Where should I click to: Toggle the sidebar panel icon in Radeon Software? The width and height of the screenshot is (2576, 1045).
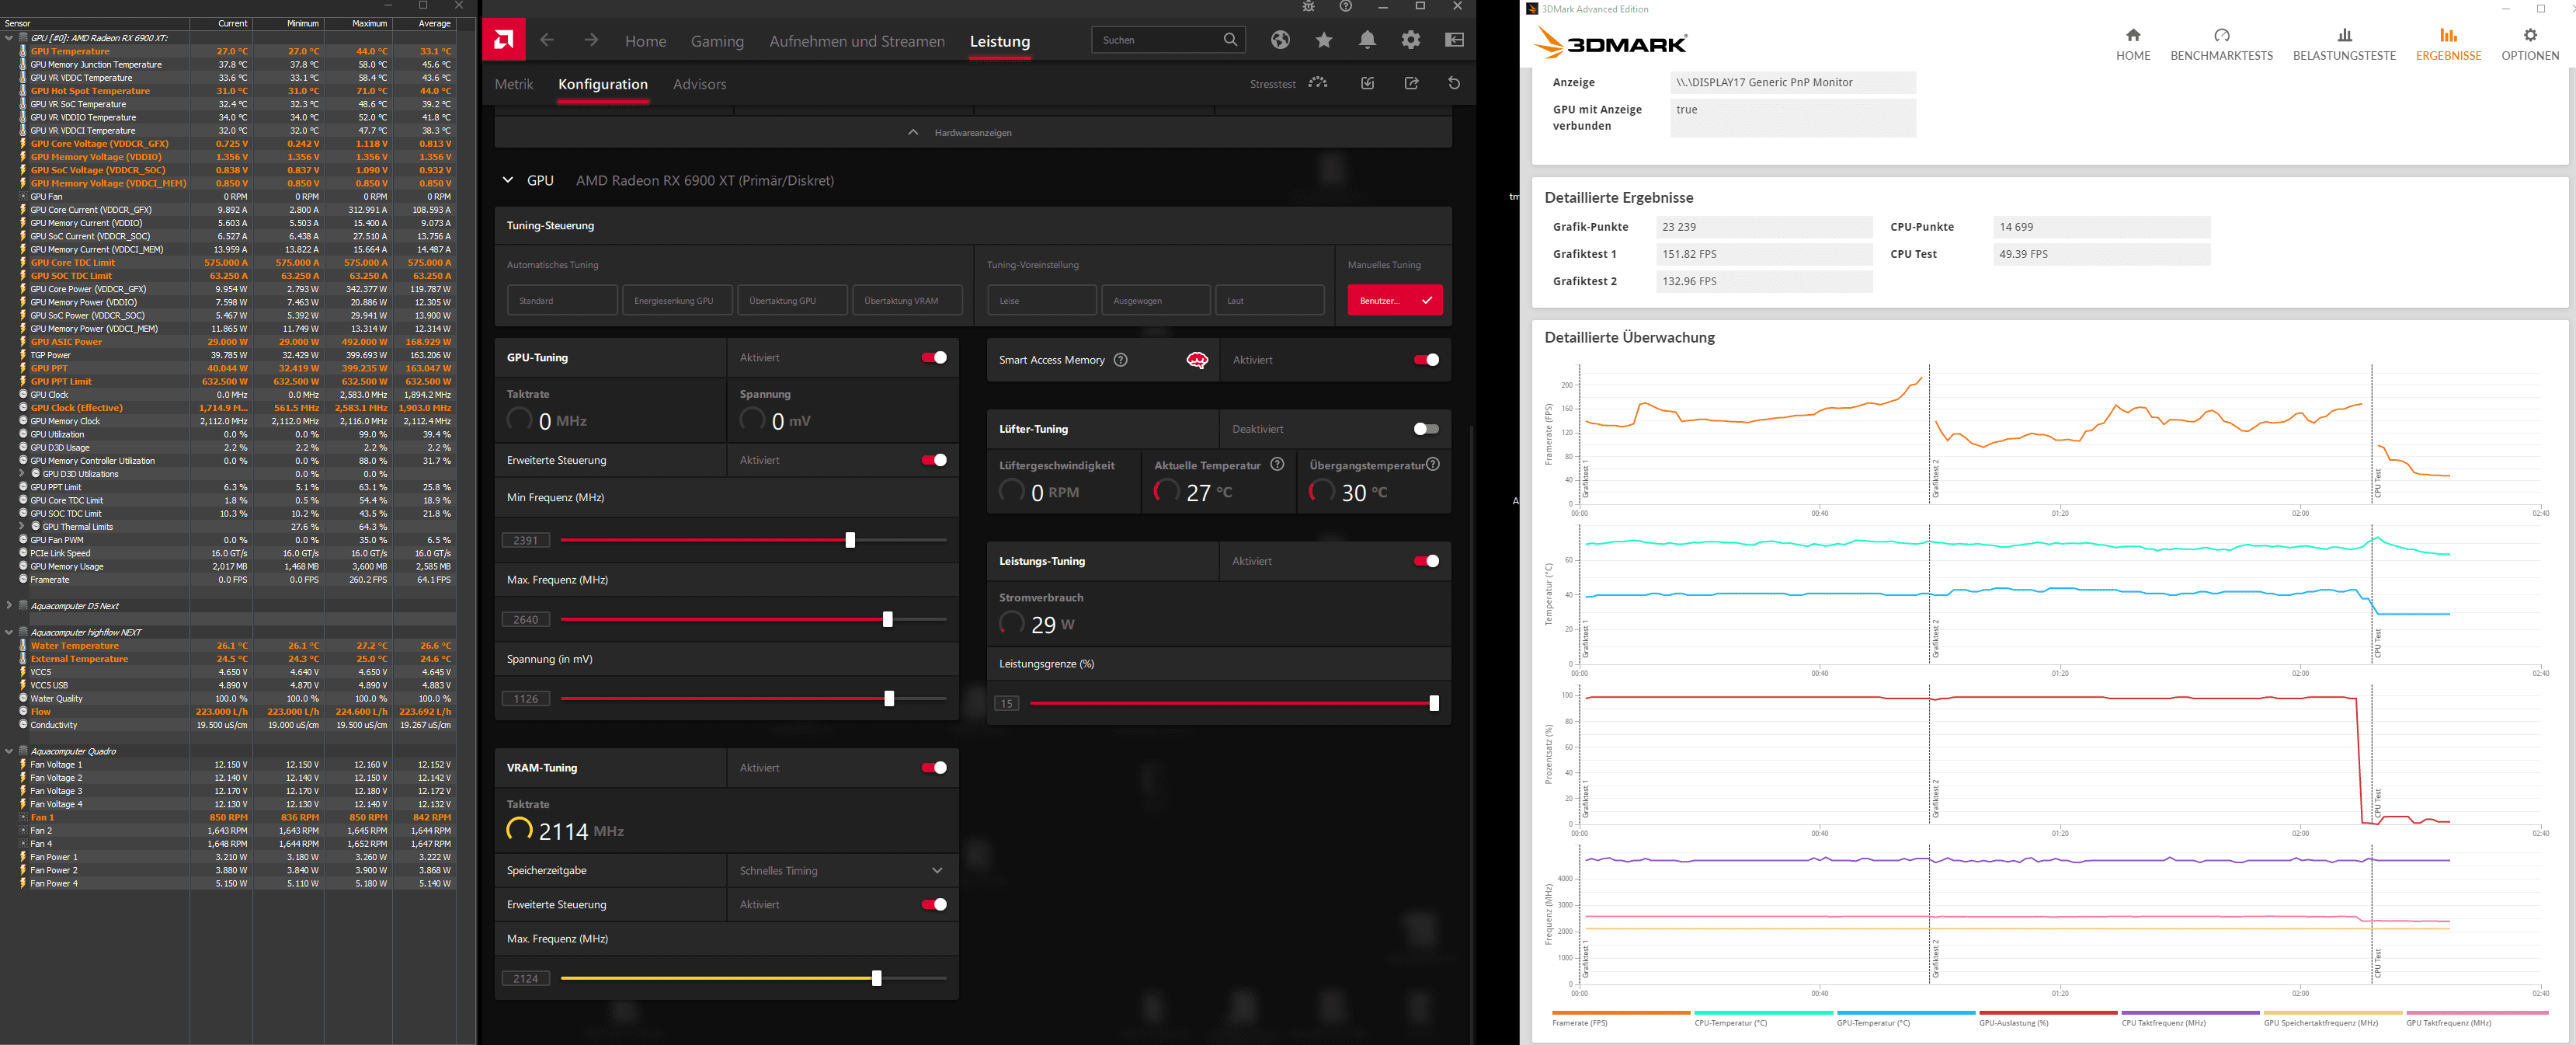pyautogui.click(x=1455, y=40)
